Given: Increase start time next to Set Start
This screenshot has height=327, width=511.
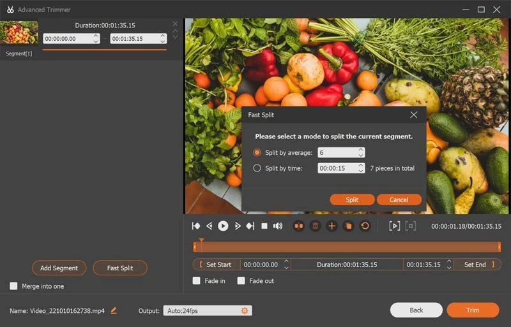Looking at the screenshot, I should coord(286,261).
